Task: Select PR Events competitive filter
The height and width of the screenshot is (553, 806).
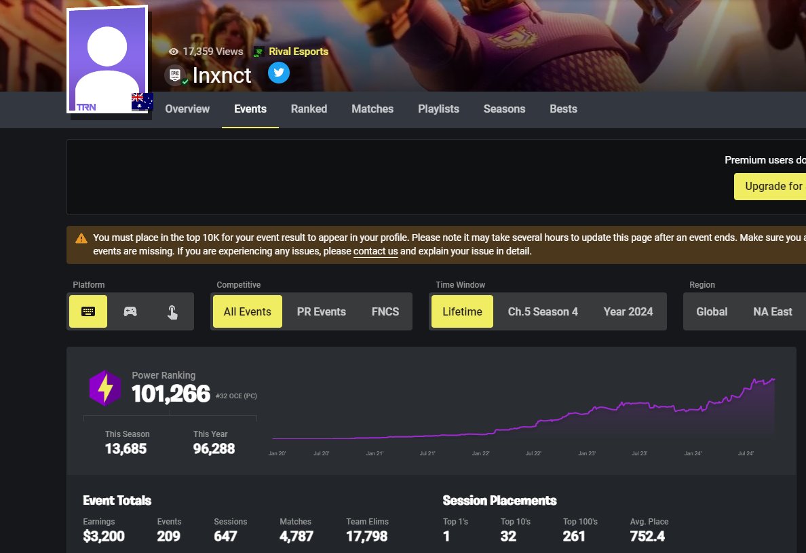Action: (322, 311)
